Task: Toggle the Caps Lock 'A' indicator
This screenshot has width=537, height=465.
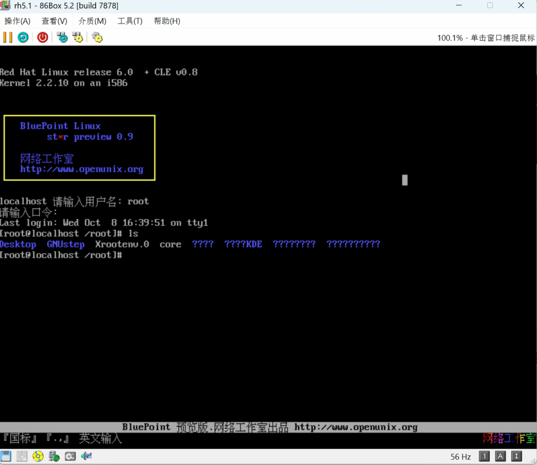Action: 501,456
